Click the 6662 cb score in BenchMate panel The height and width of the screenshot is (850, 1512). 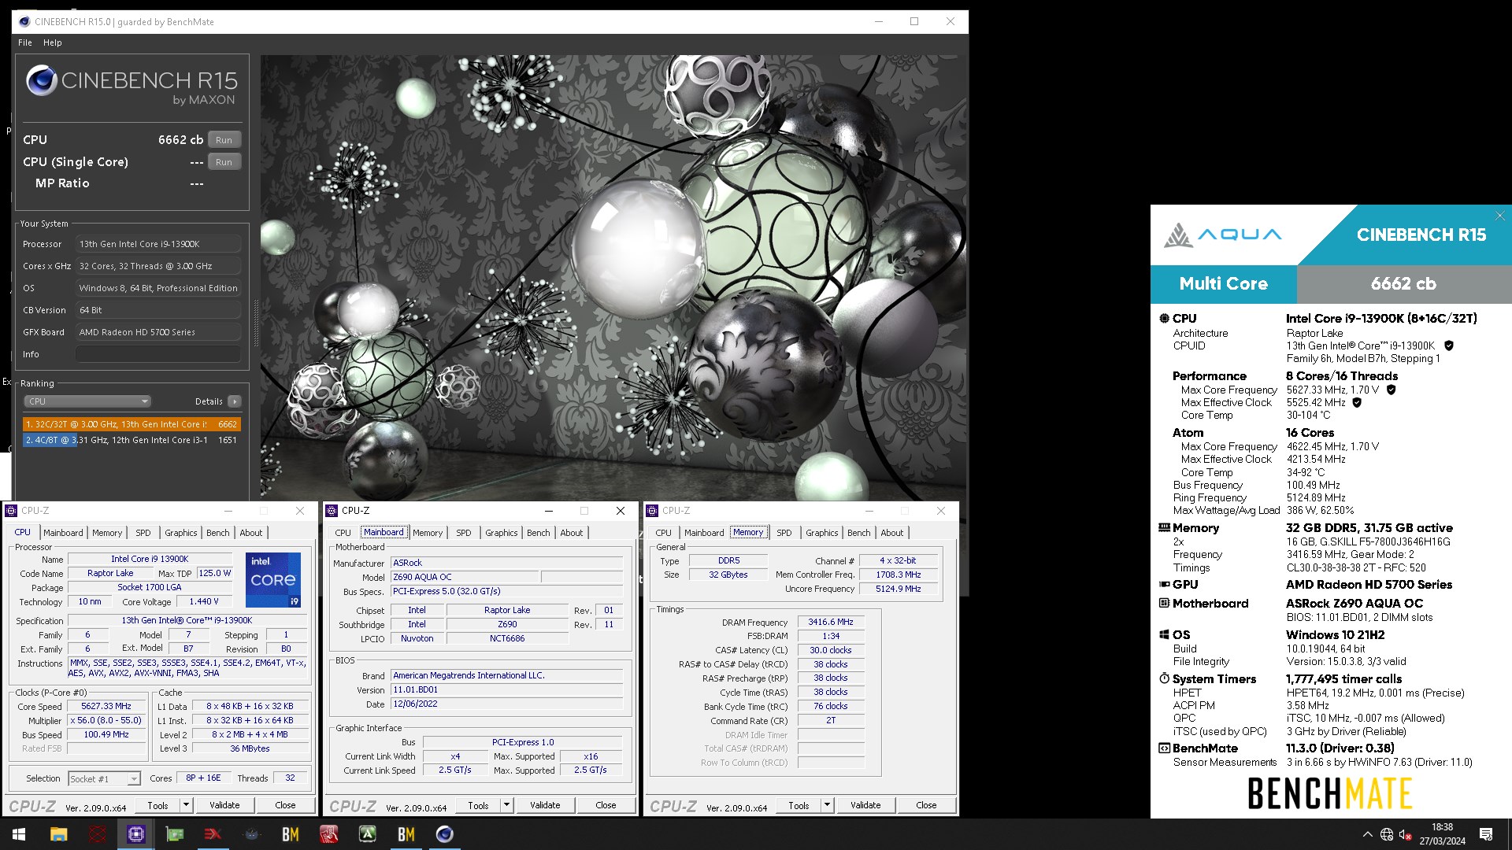click(x=1403, y=284)
